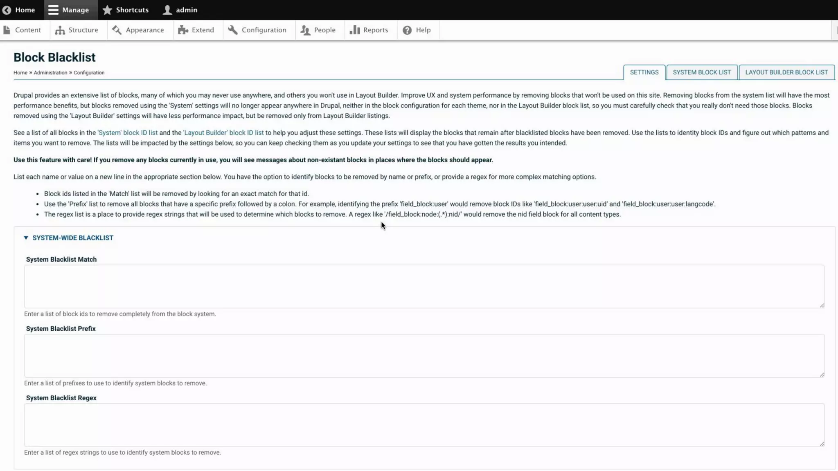Click the Configuration wrench icon

pos(233,30)
